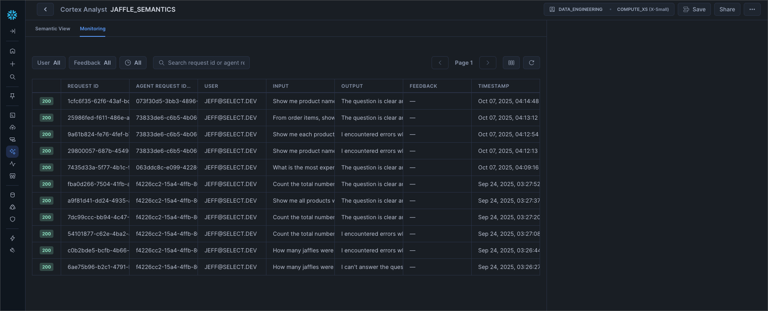The width and height of the screenshot is (768, 311).
Task: Click output 'I can't answer the ques…'
Action: click(372, 267)
